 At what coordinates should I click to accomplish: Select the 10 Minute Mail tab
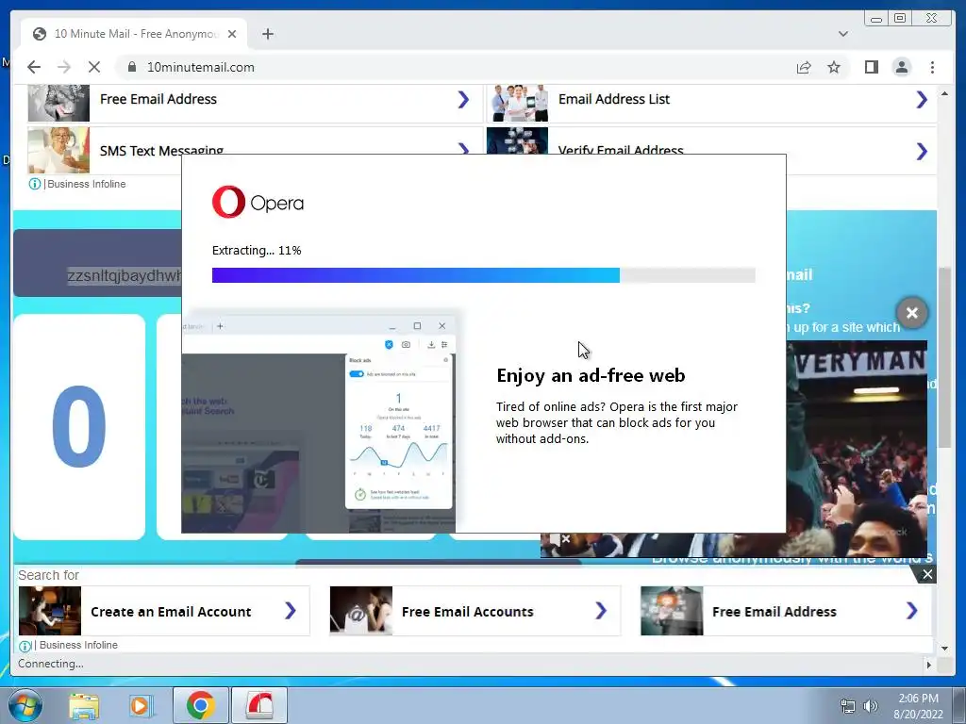tap(134, 34)
